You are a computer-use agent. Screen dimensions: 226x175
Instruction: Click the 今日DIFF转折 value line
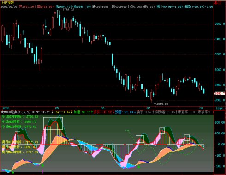(x=20, y=116)
